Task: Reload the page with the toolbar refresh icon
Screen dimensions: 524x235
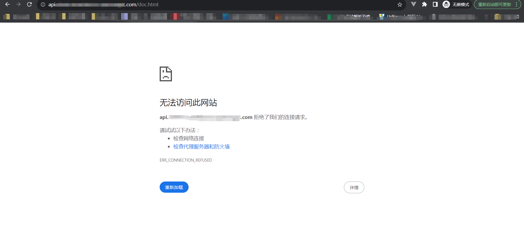Action: click(29, 4)
